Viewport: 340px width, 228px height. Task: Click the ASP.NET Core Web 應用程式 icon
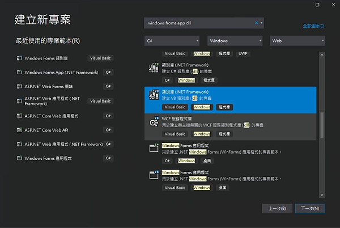point(19,116)
